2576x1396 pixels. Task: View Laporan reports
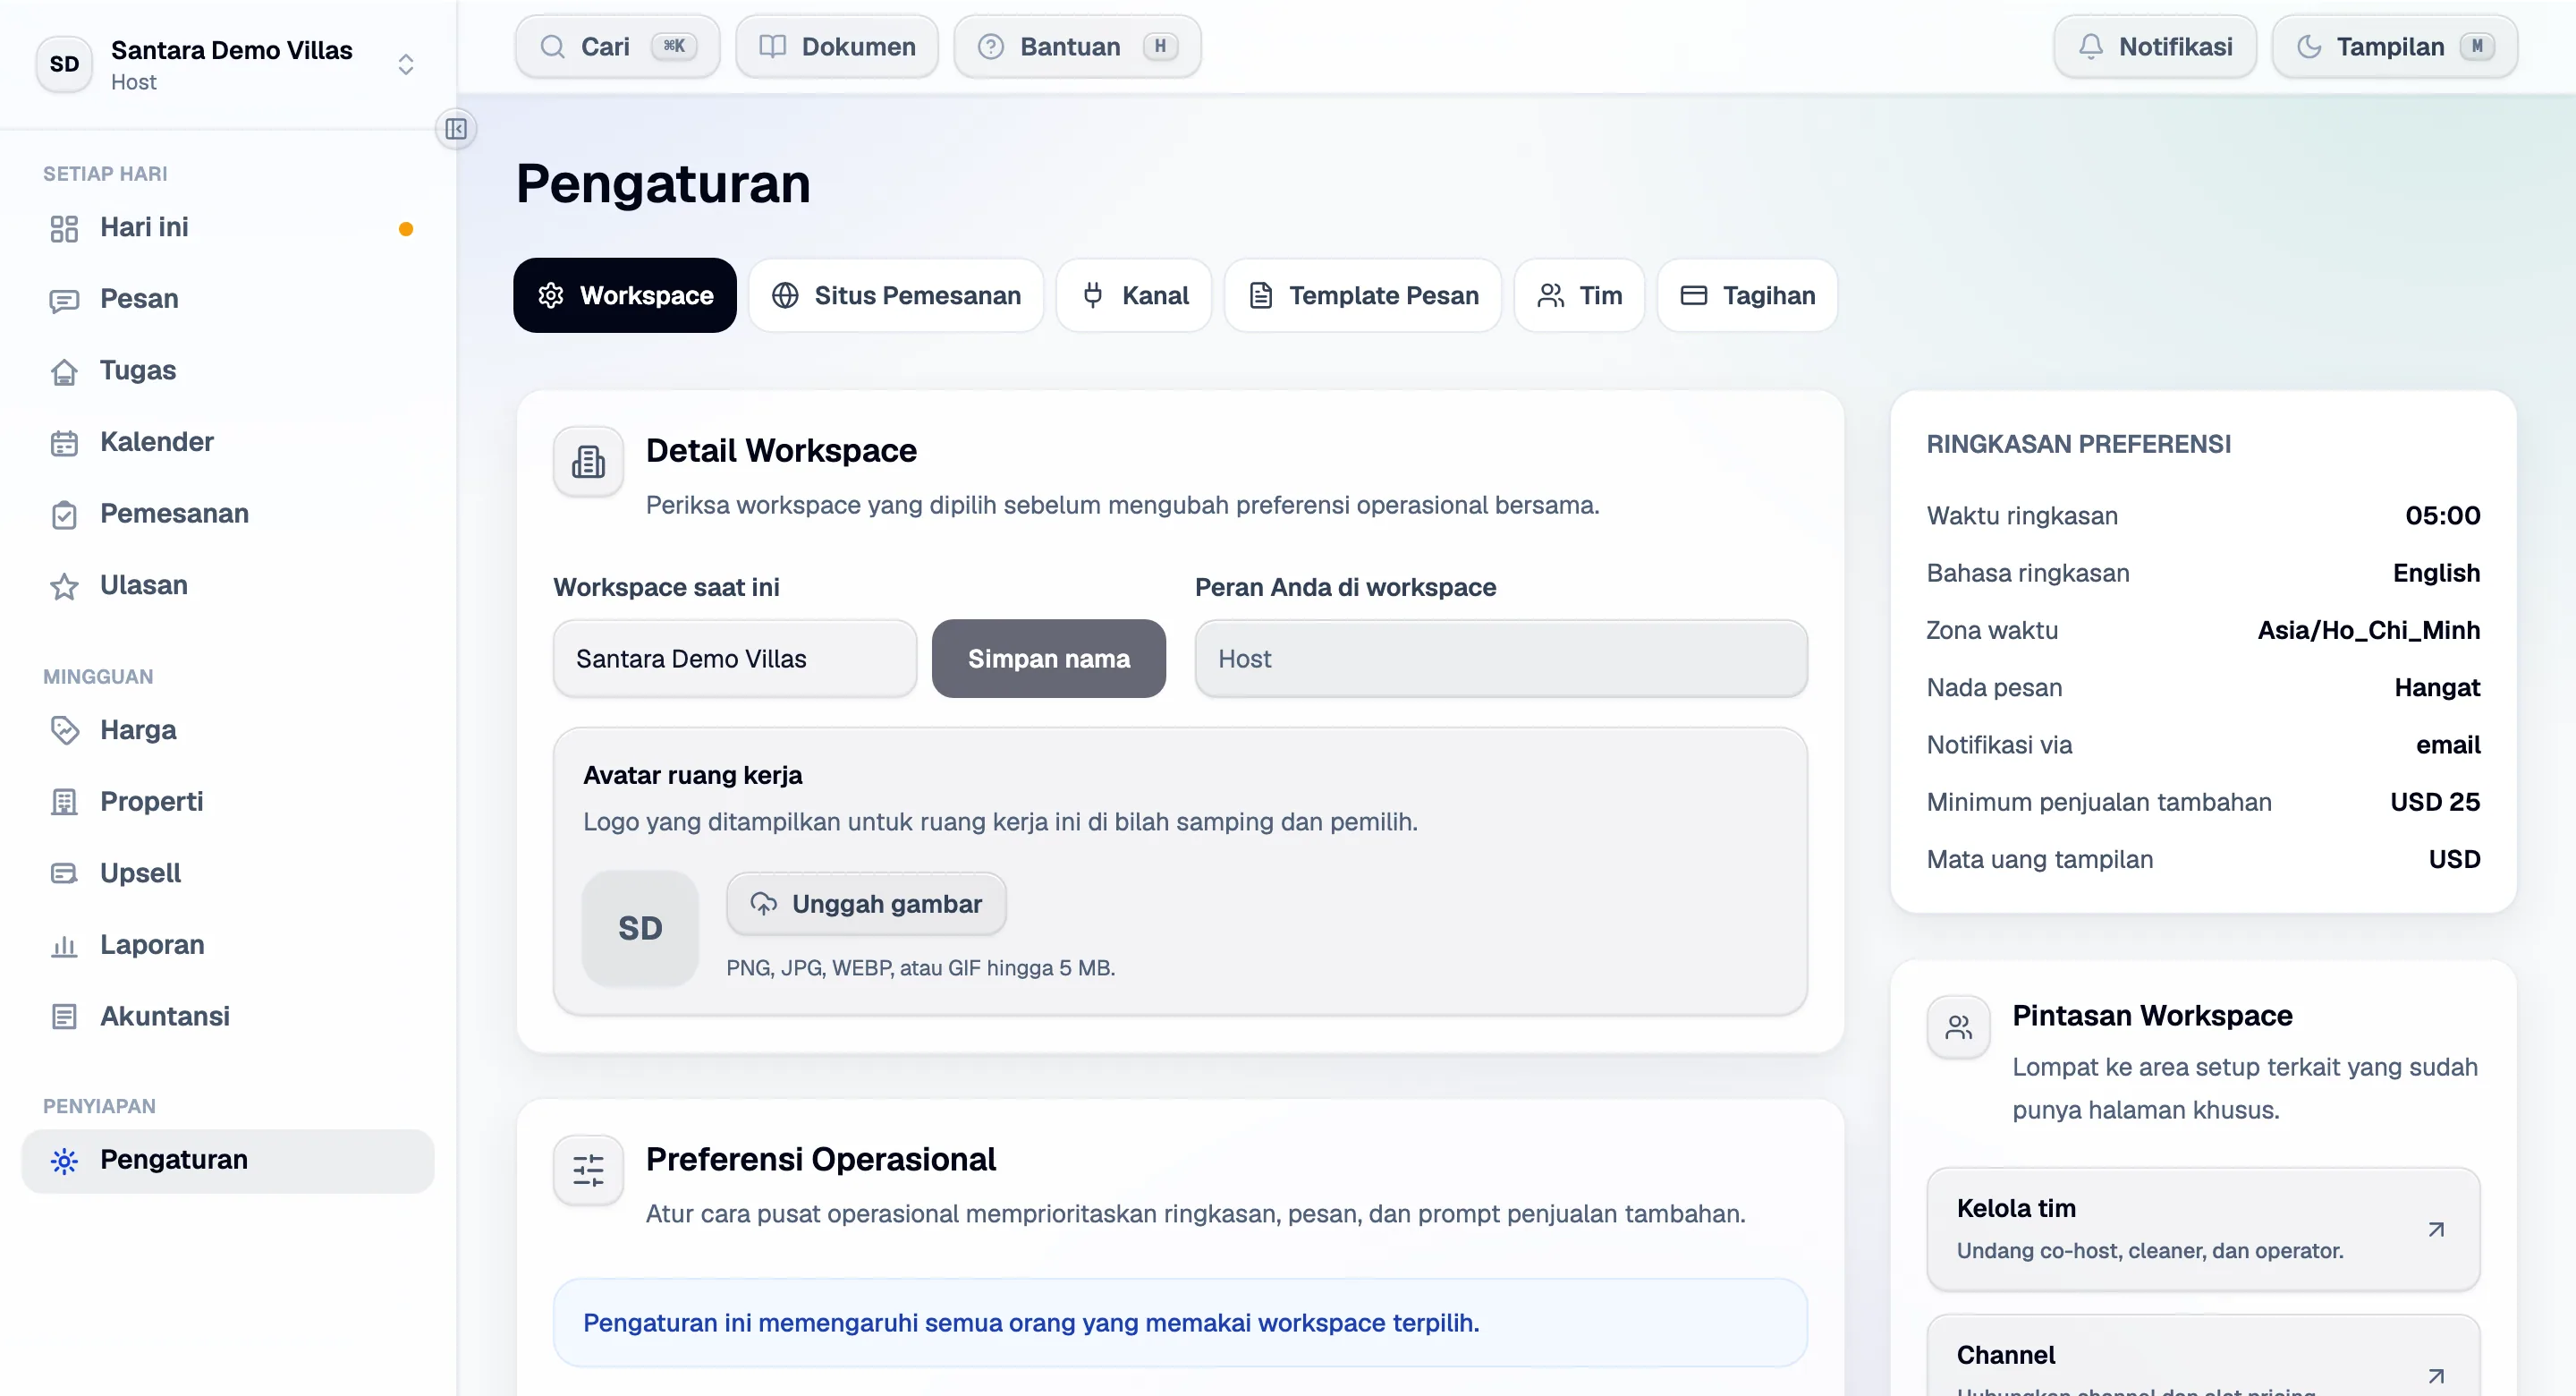[228, 945]
